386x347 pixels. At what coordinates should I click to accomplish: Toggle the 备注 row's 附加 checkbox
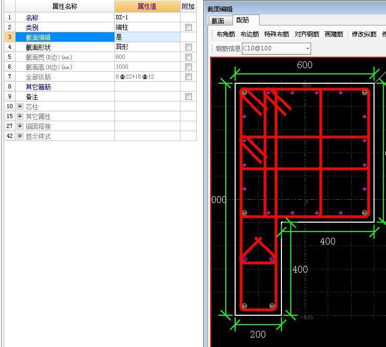tap(188, 96)
